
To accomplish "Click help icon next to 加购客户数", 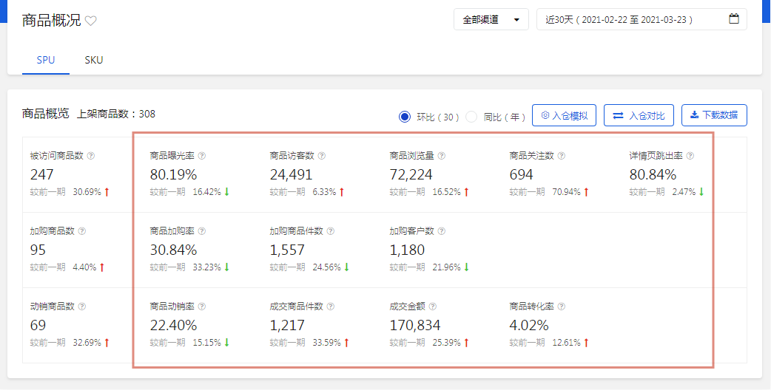I will point(442,230).
